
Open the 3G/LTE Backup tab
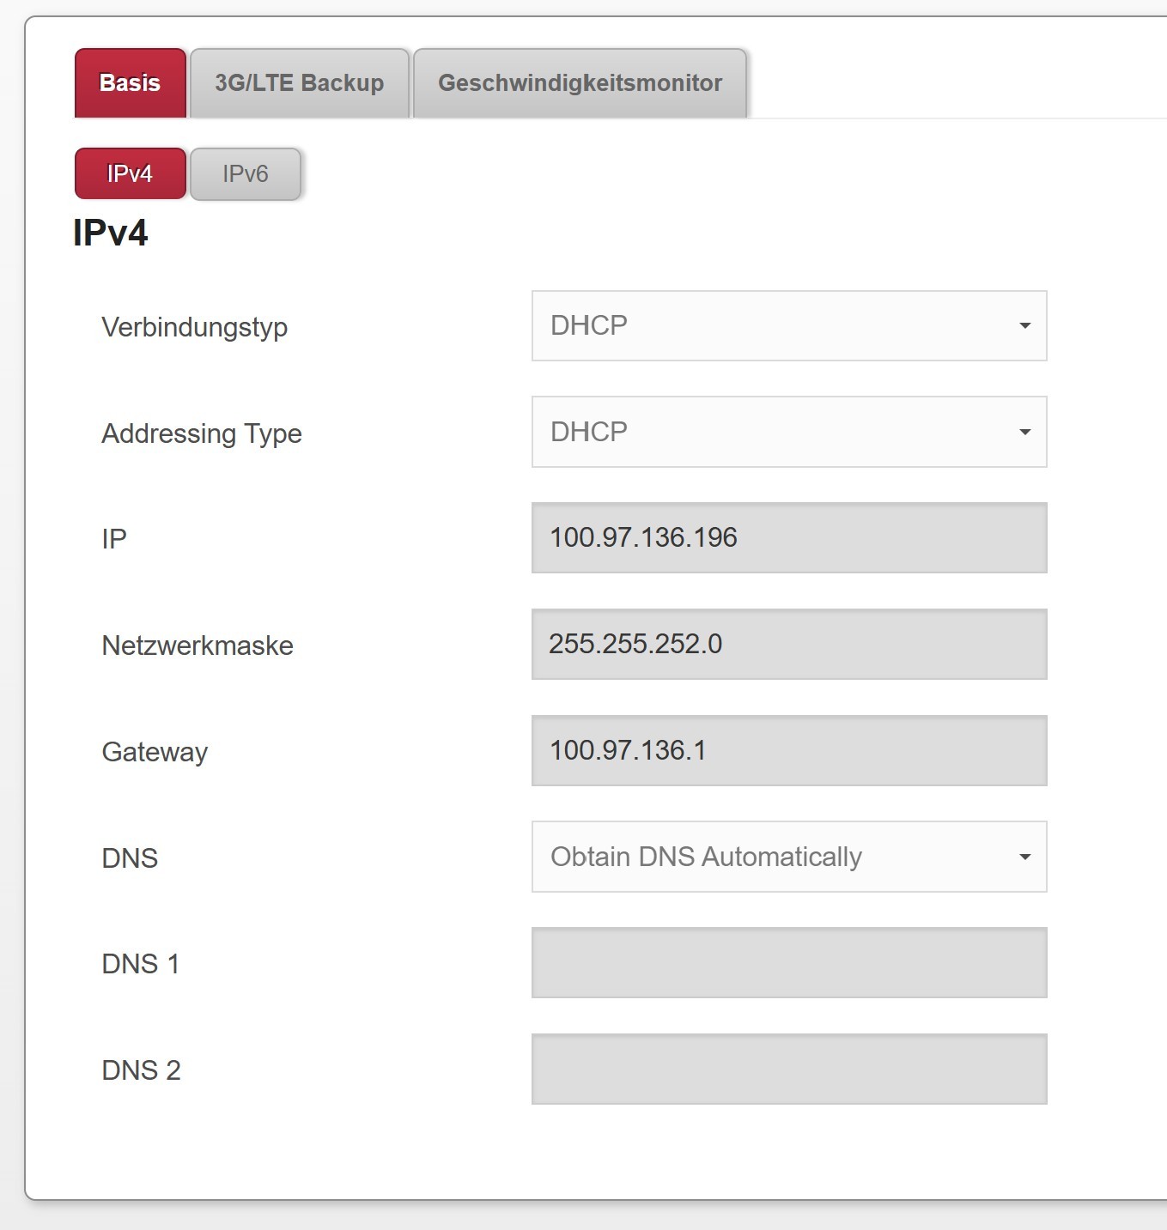299,83
